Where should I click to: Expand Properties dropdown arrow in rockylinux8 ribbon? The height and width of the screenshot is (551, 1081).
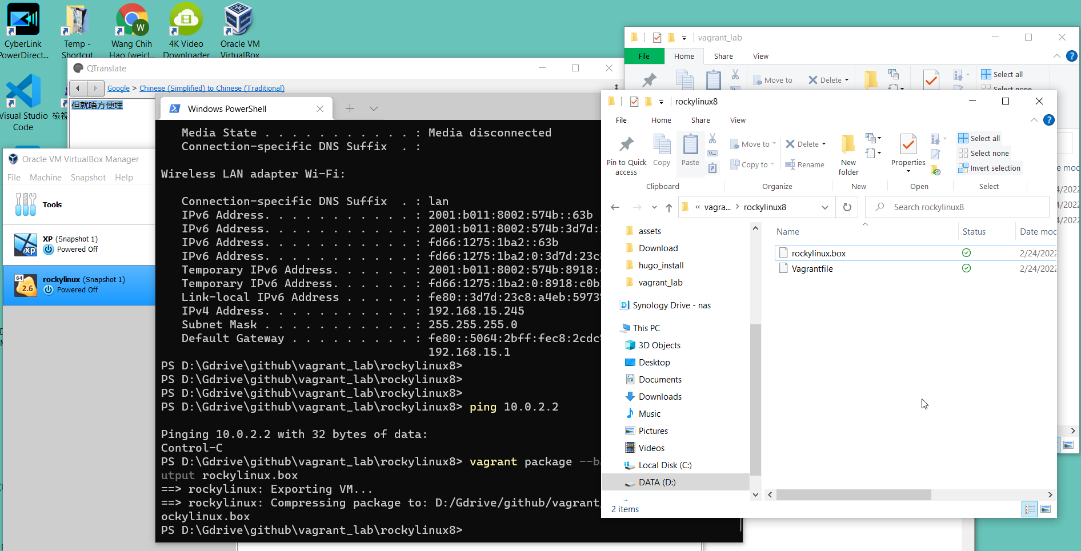(x=908, y=171)
